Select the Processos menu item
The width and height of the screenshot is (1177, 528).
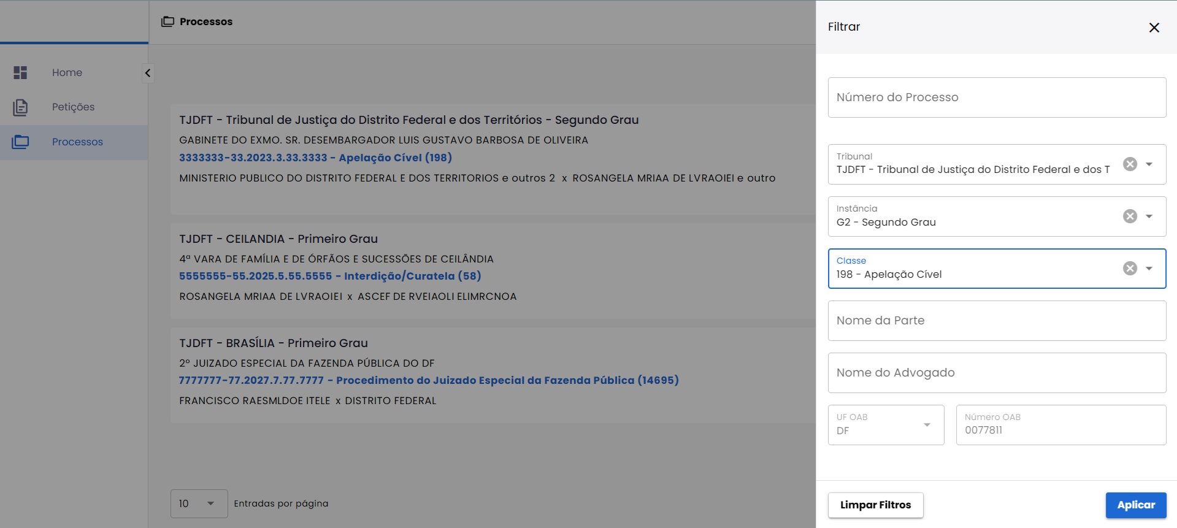point(74,142)
